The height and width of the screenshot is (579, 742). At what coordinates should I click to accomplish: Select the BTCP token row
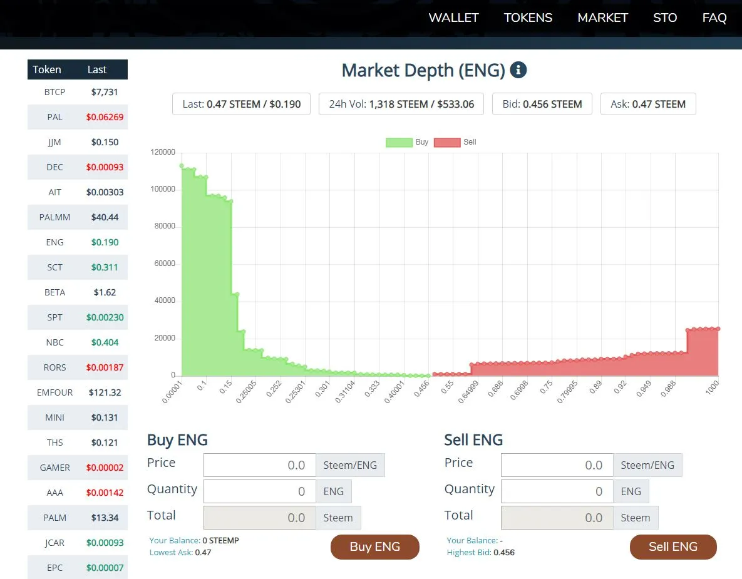[78, 92]
